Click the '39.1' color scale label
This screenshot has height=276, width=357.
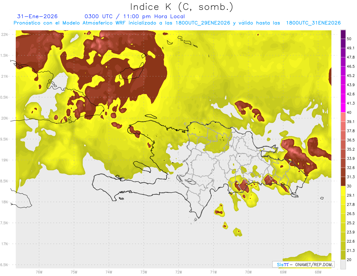coord(351,121)
